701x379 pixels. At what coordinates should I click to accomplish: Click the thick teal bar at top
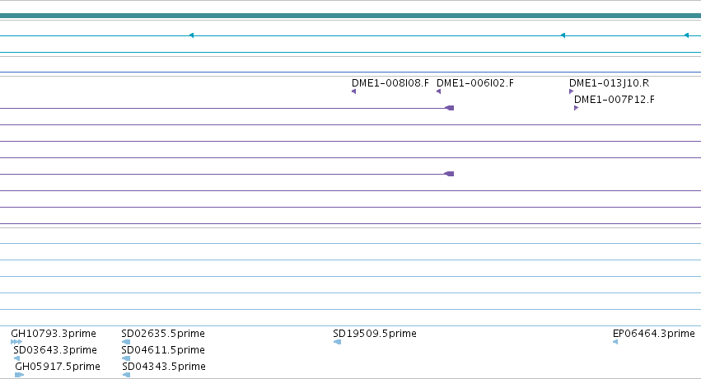(351, 16)
